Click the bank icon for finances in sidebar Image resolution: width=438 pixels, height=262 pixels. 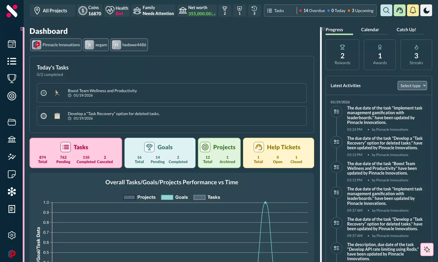[x=12, y=139]
